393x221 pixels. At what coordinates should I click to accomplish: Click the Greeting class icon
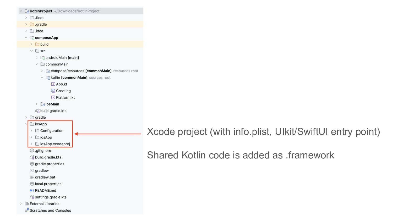[53, 91]
